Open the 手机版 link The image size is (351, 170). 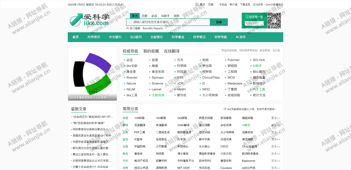pos(223,5)
